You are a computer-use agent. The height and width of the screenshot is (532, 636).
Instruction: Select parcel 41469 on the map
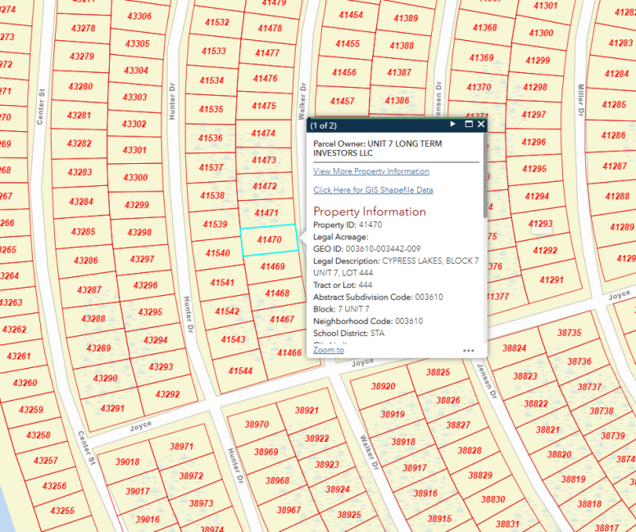pos(272,266)
